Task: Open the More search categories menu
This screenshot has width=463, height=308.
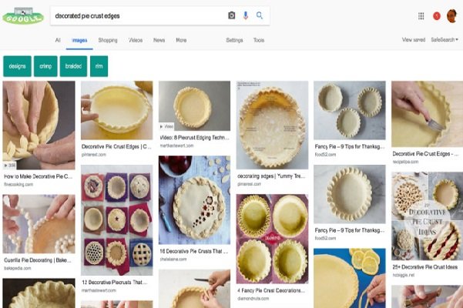Action: [x=181, y=40]
